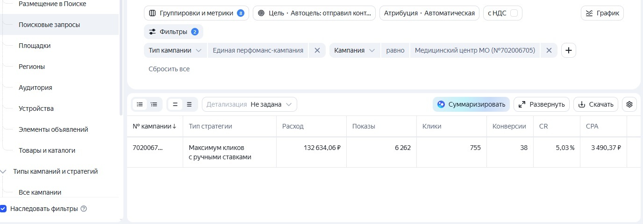Open Устройства report

[x=36, y=109]
